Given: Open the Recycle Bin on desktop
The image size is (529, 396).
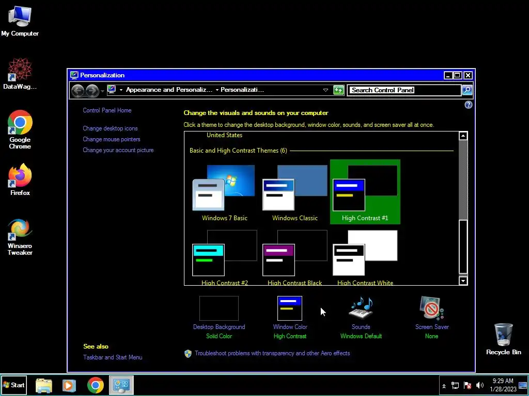Looking at the screenshot, I should (503, 339).
